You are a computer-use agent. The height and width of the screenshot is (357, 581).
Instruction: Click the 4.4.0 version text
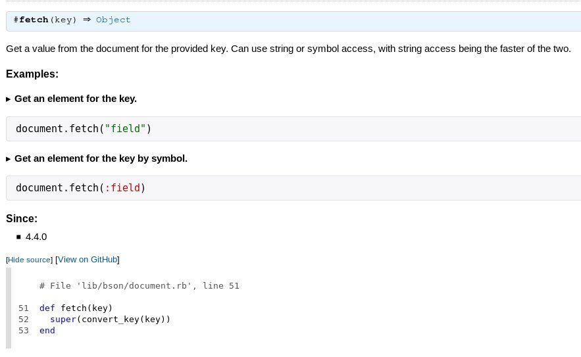[x=36, y=237]
